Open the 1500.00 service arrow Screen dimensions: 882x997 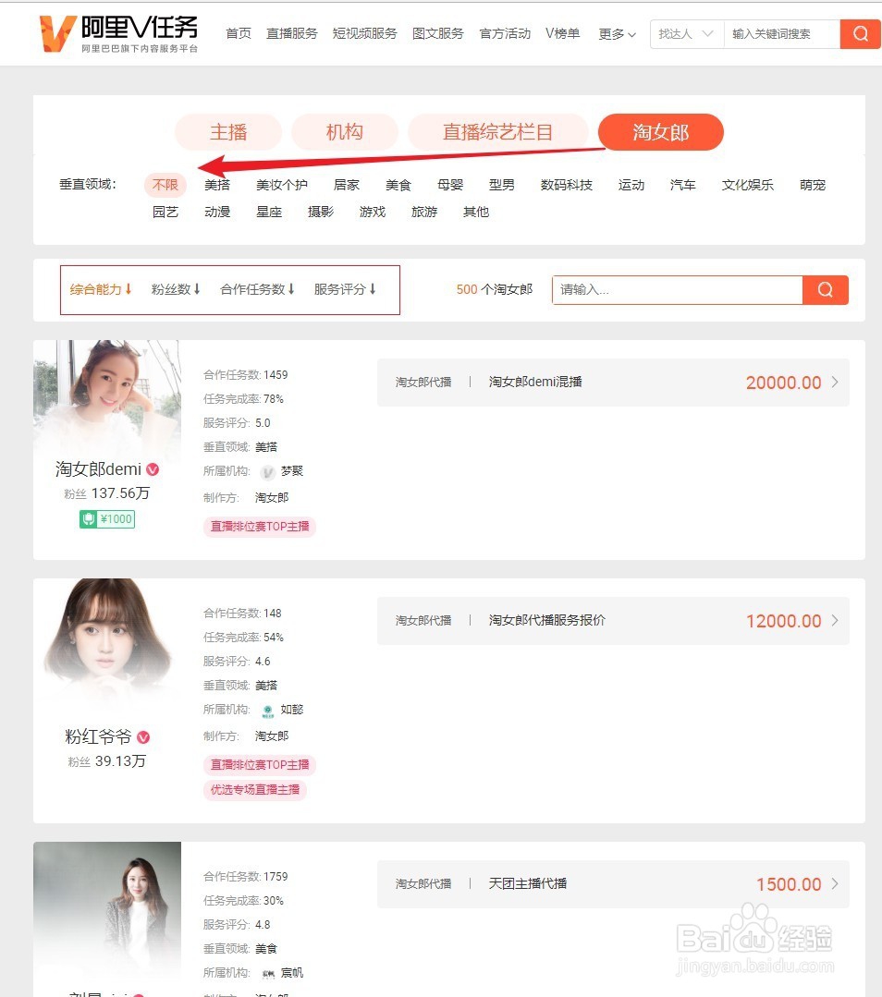click(835, 884)
